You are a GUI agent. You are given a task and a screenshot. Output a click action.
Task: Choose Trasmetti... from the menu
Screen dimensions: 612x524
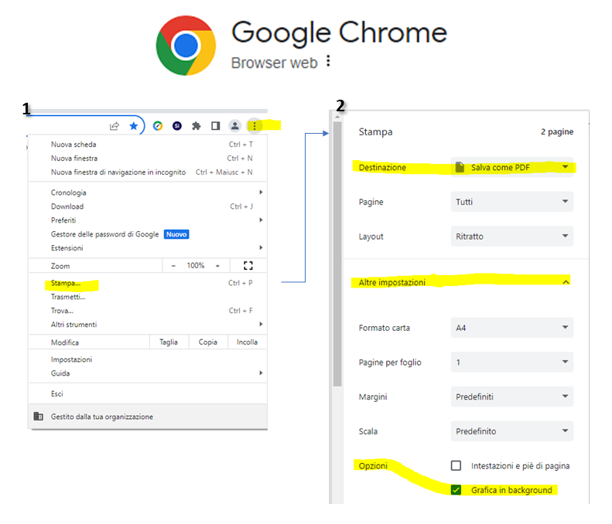point(148,297)
